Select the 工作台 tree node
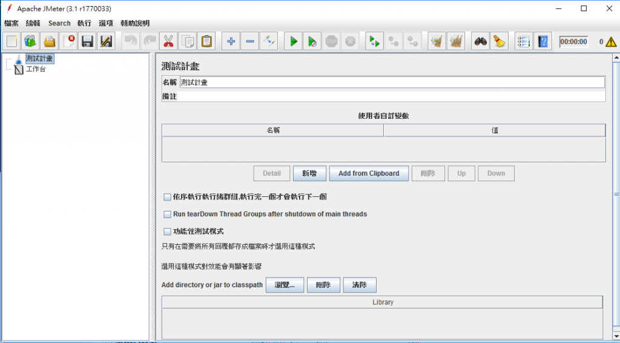The height and width of the screenshot is (343, 620). (36, 70)
